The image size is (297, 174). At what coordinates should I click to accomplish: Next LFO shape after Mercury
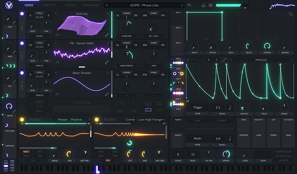click(x=291, y=60)
